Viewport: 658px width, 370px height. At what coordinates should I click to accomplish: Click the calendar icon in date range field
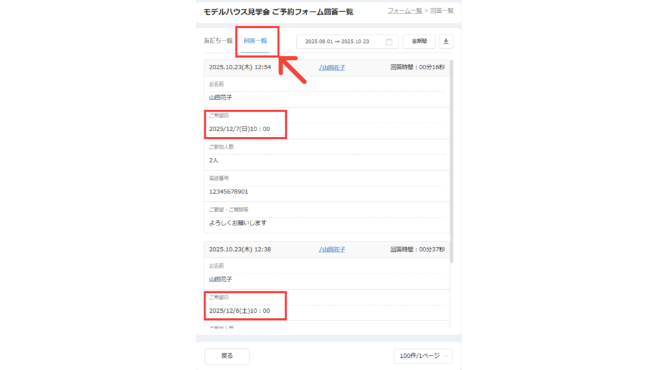389,42
